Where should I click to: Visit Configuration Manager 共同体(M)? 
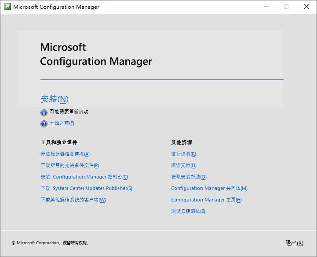tap(209, 188)
